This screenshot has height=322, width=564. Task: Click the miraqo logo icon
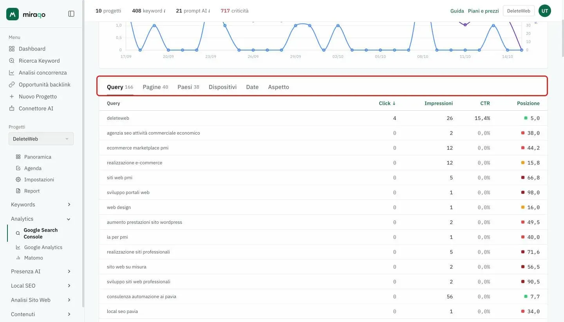13,14
